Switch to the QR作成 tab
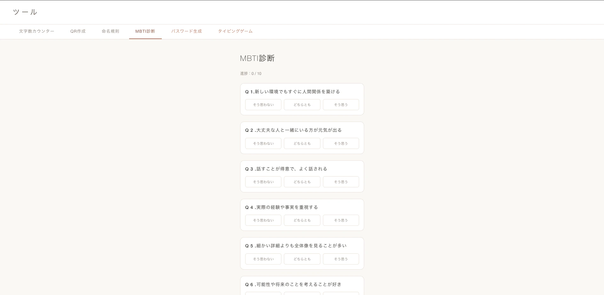Viewport: 604px width, 295px height. tap(78, 31)
